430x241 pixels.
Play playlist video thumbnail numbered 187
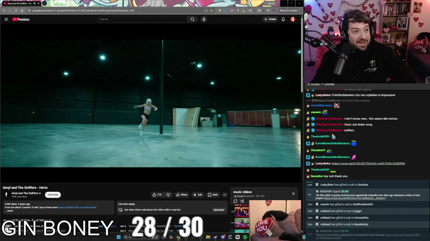coord(242,223)
